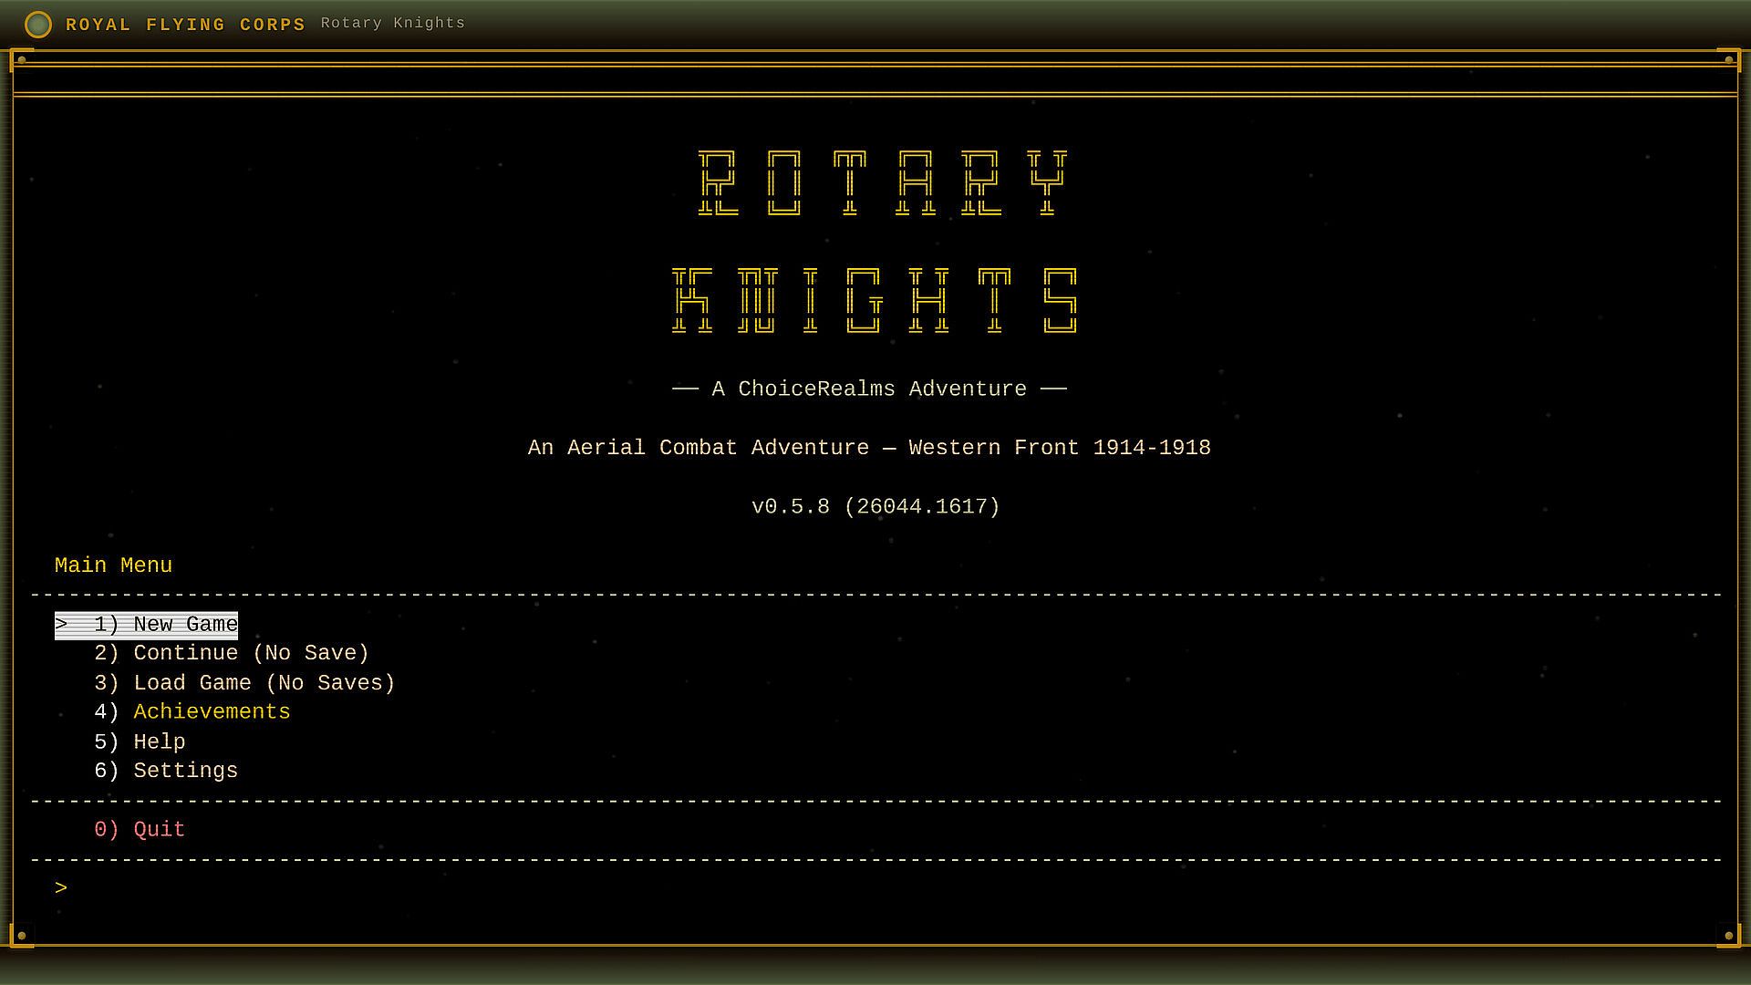
Task: Click the version number v0.5.8 text
Action: point(875,507)
